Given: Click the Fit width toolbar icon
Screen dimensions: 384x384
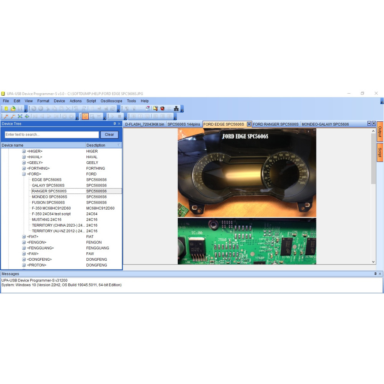Looking at the screenshot, I should pyautogui.click(x=27, y=116).
